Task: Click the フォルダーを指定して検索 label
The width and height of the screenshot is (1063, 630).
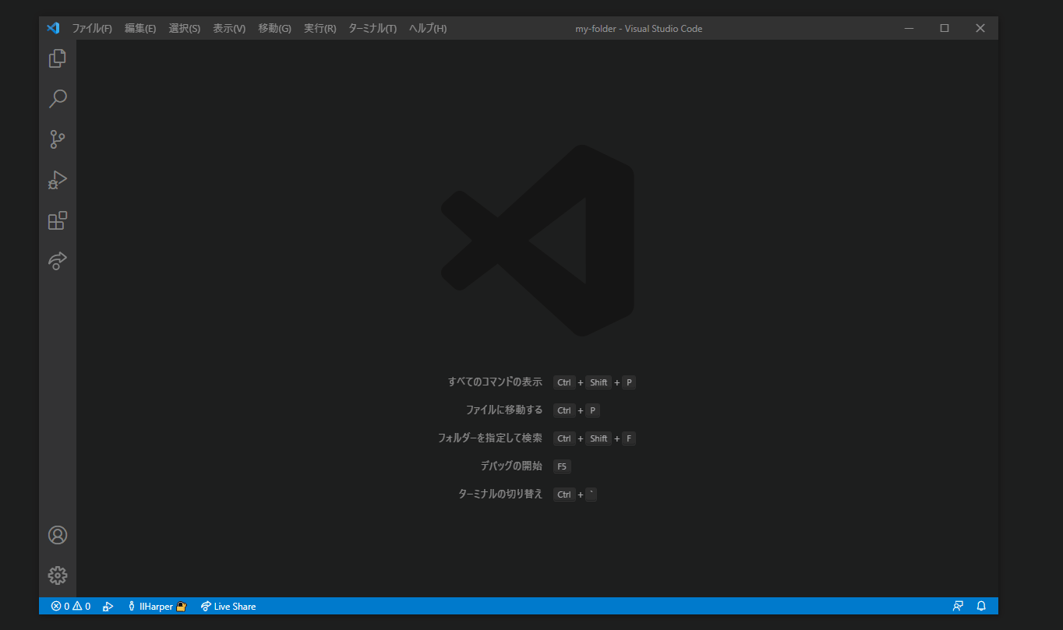Action: pos(490,438)
